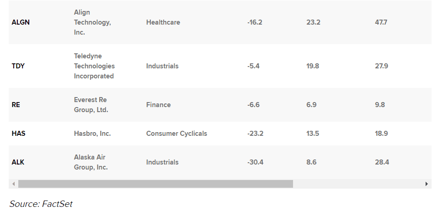
Task: Click Teledyne Technologies Incorporated name
Action: (x=94, y=66)
